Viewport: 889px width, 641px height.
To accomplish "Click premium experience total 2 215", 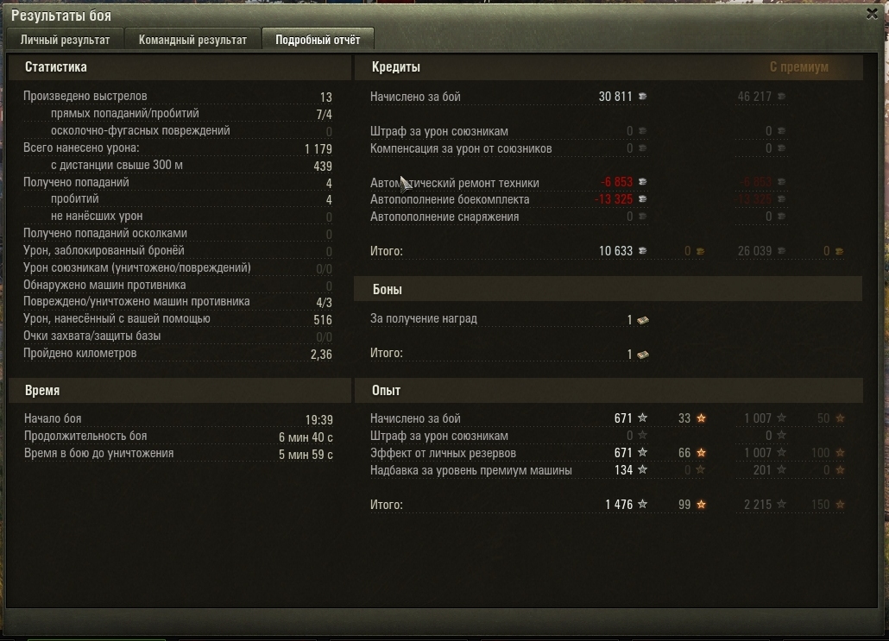I will (758, 505).
